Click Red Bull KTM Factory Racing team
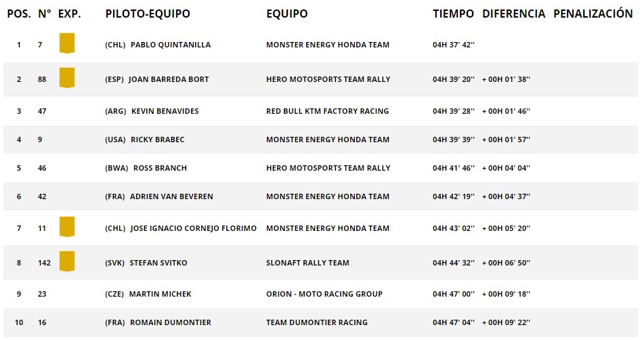Image resolution: width=640 pixels, height=340 pixels. pos(327,111)
